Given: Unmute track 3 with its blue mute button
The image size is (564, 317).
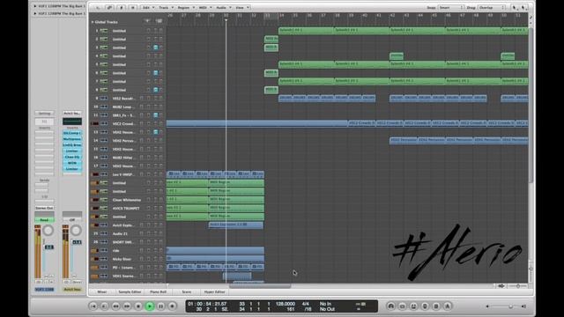Looking at the screenshot, I should (156, 48).
